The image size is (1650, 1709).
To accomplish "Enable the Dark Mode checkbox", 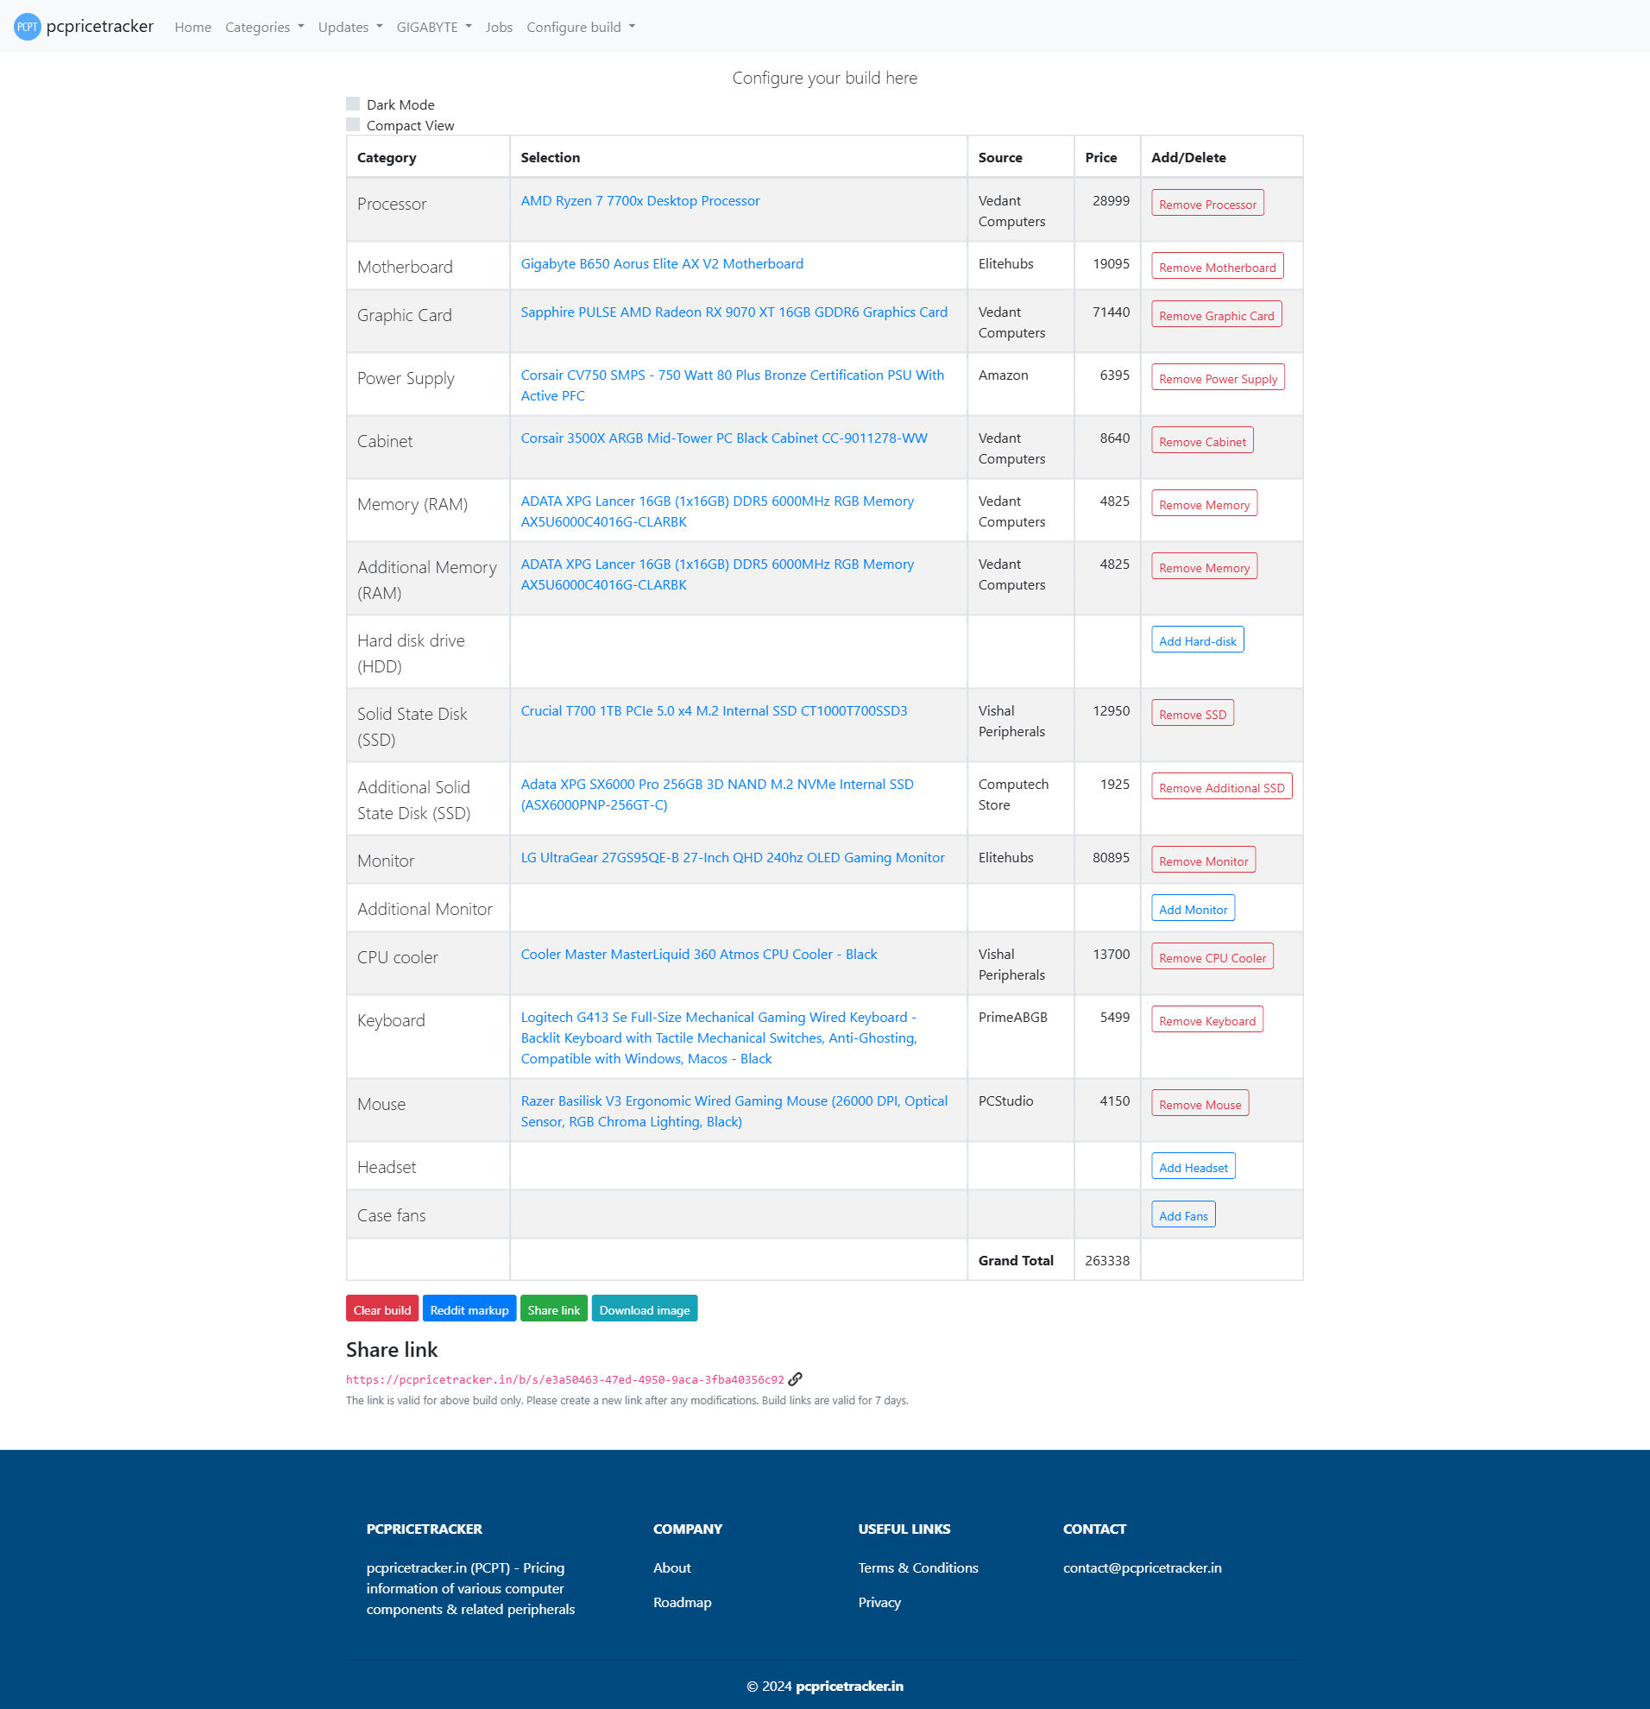I will 353,104.
